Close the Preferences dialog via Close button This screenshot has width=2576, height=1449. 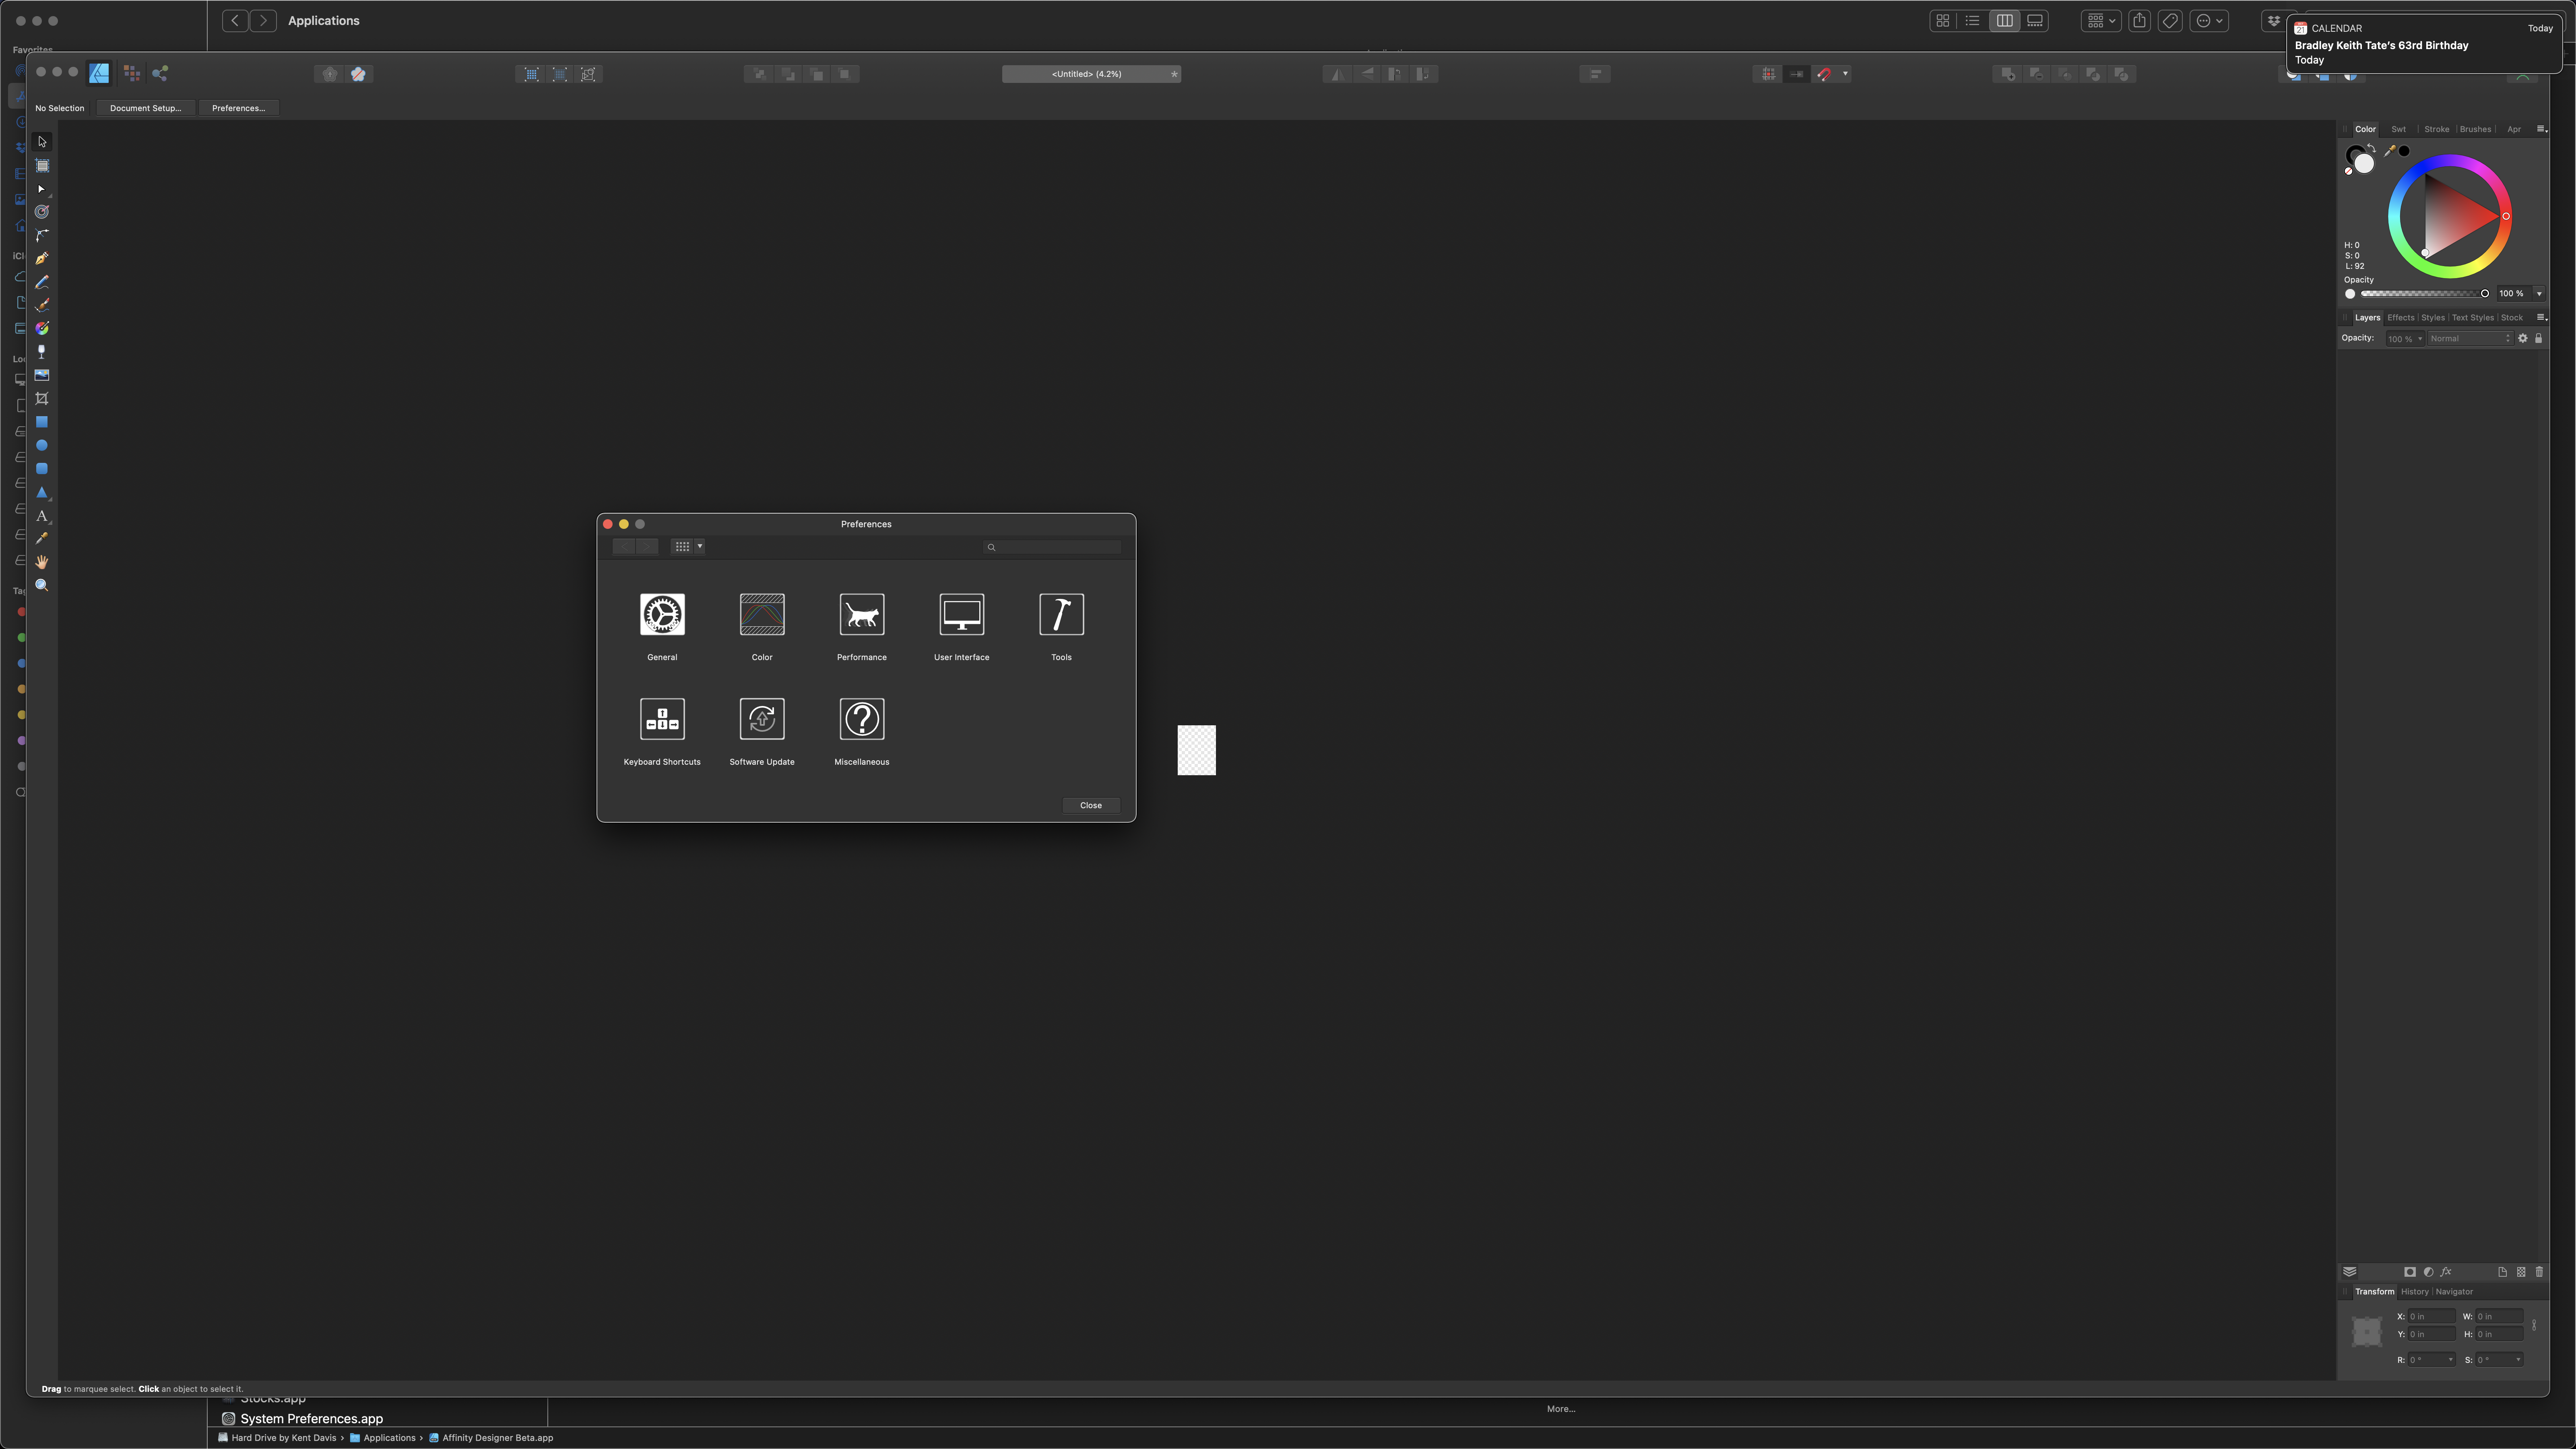(1091, 806)
